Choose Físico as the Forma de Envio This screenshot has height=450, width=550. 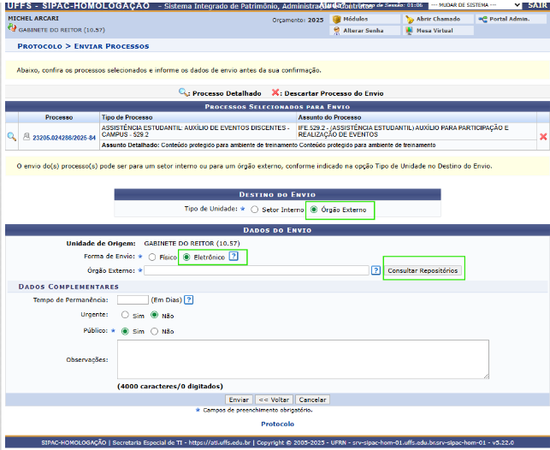tap(152, 256)
